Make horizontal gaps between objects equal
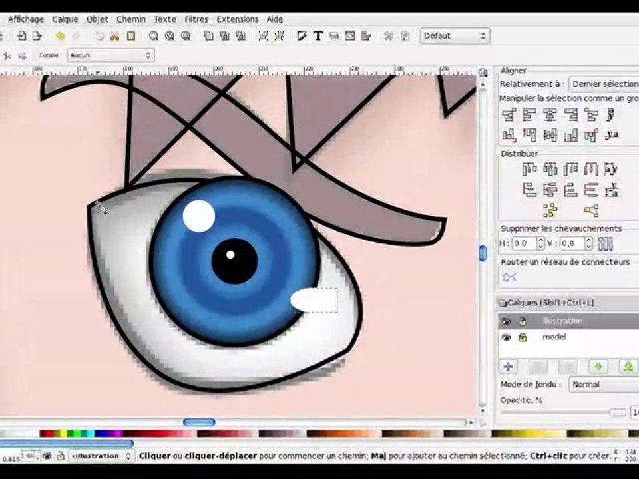Viewport: 639px width, 479px height. coord(591,168)
